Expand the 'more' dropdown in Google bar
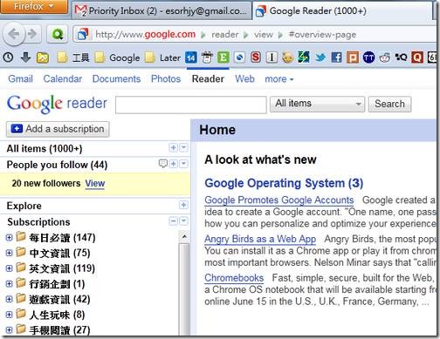 click(x=279, y=78)
